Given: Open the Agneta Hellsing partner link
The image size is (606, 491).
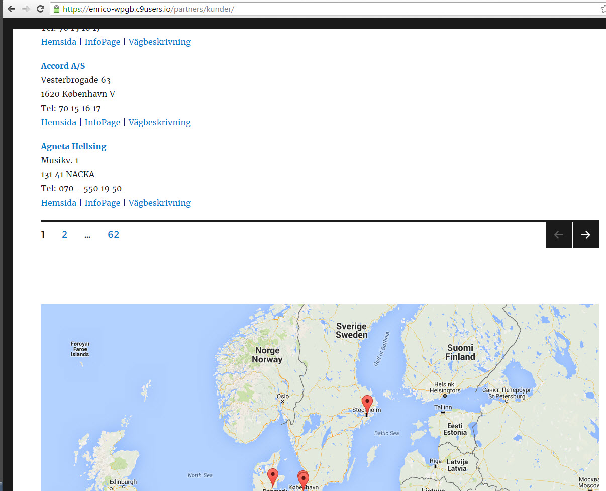Looking at the screenshot, I should pyautogui.click(x=73, y=146).
